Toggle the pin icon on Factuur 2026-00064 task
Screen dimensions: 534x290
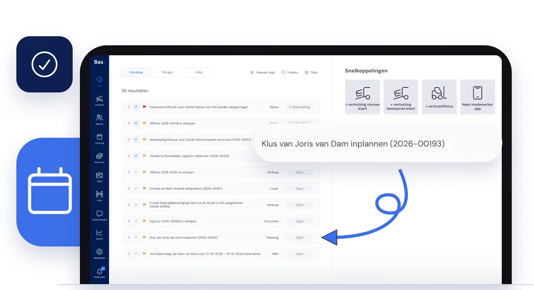point(129,221)
